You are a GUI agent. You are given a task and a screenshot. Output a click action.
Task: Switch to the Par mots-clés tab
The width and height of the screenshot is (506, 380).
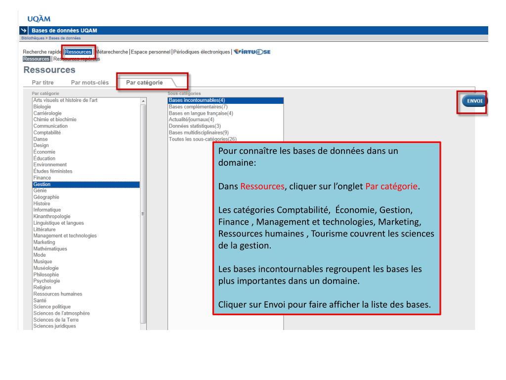[90, 83]
